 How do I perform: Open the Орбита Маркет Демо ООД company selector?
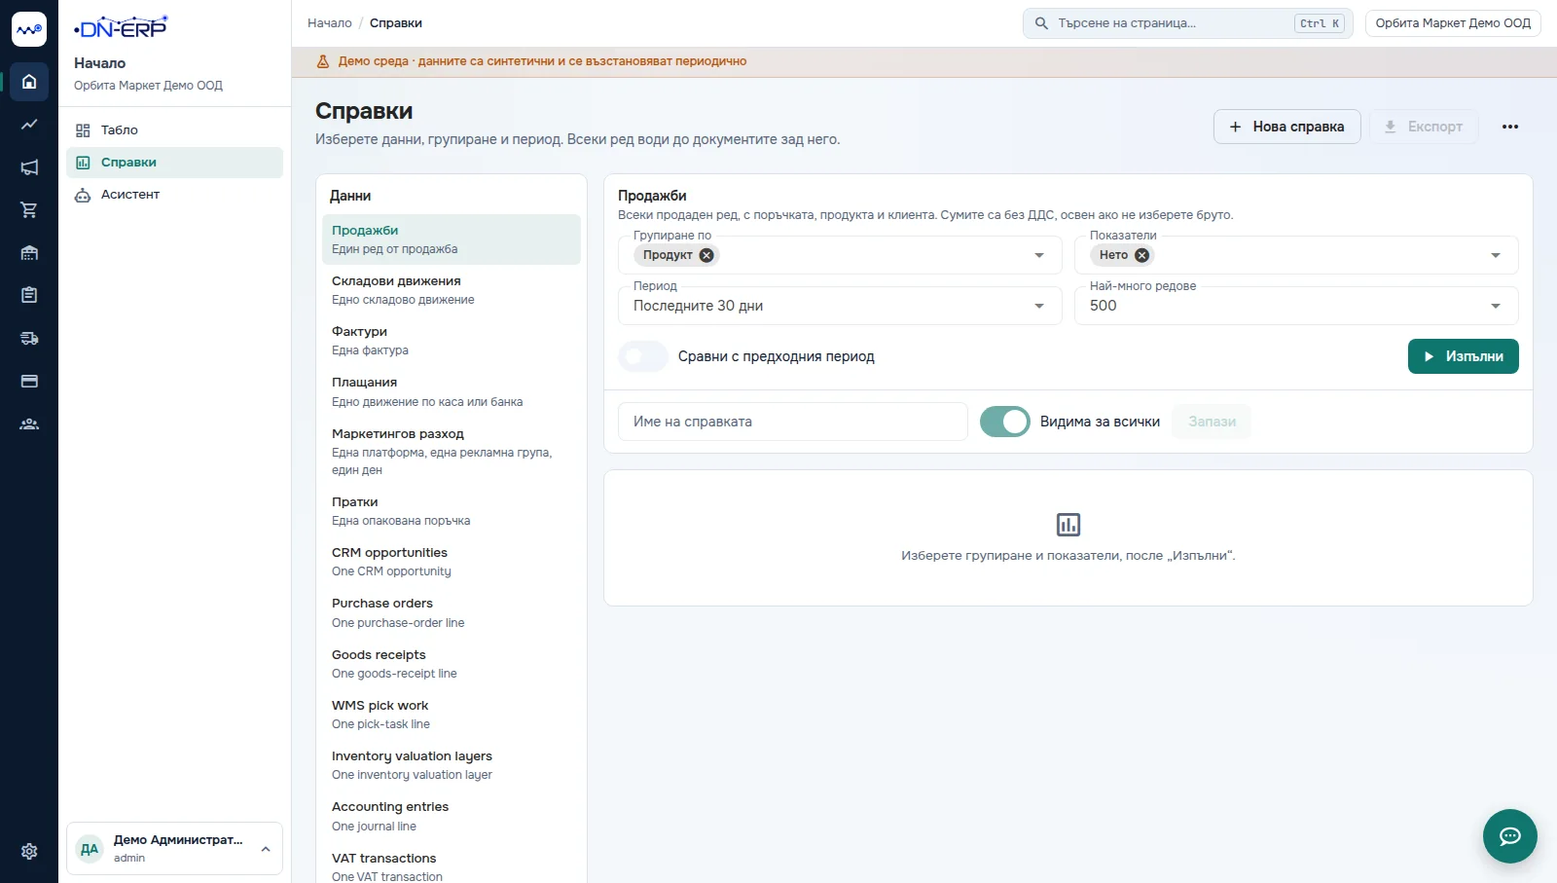pyautogui.click(x=1453, y=23)
